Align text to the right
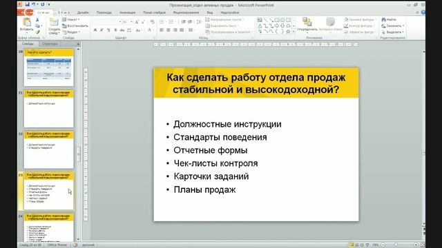 click(175, 30)
